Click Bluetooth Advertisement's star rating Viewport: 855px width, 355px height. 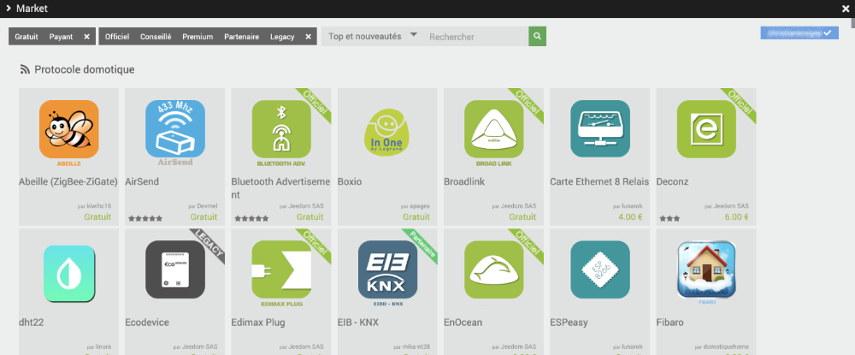252,218
